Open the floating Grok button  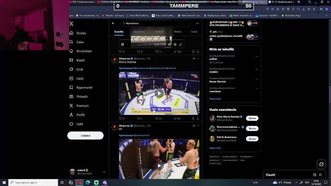tap(321, 164)
